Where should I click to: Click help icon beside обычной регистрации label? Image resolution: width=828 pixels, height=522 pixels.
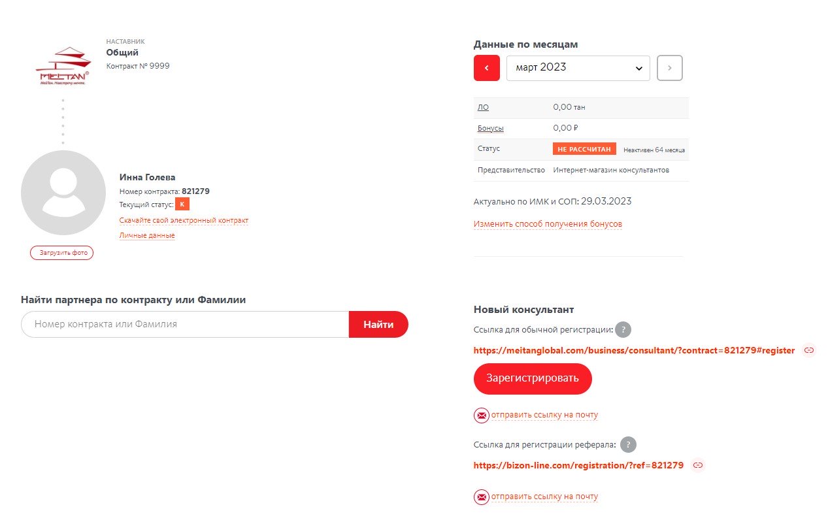pos(623,330)
